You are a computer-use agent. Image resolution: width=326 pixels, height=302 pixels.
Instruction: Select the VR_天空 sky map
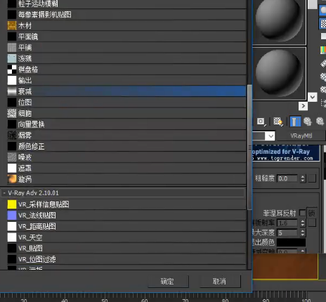(126, 237)
